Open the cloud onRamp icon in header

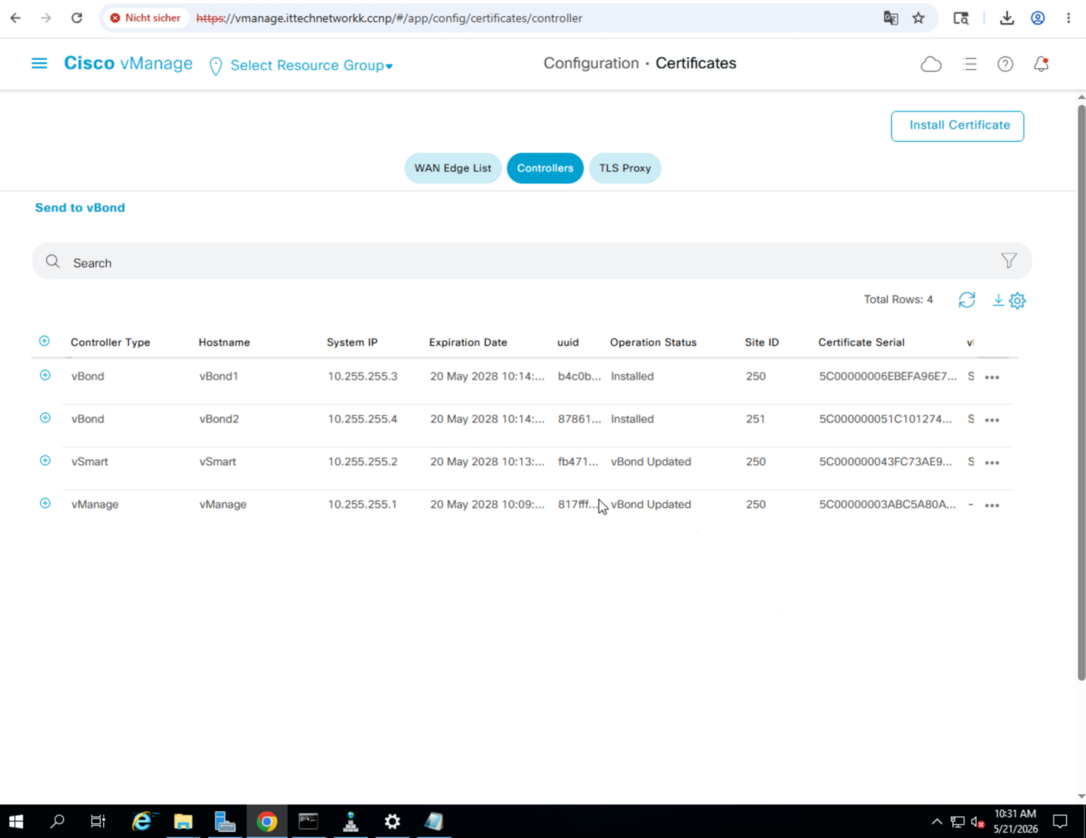pyautogui.click(x=931, y=65)
